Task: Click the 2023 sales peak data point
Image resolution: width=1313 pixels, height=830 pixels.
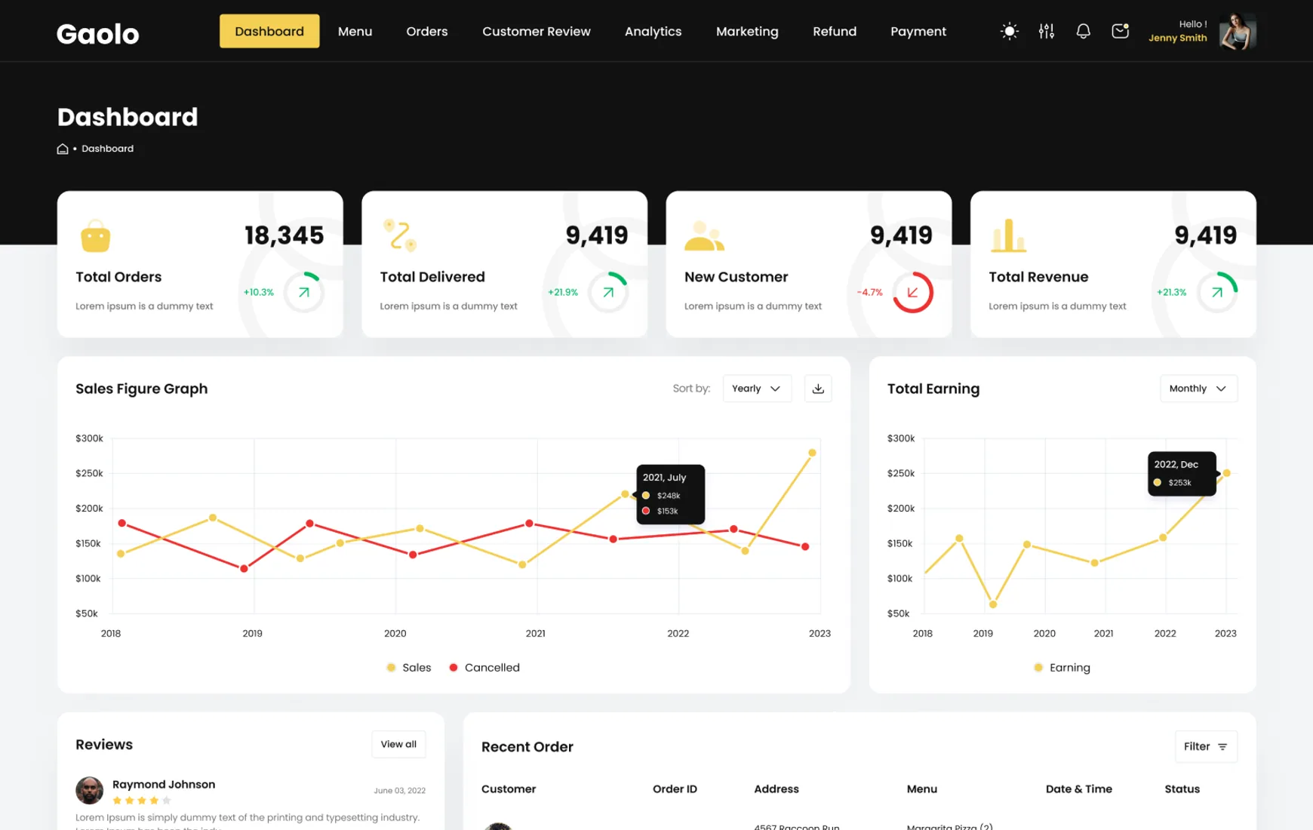Action: click(812, 453)
